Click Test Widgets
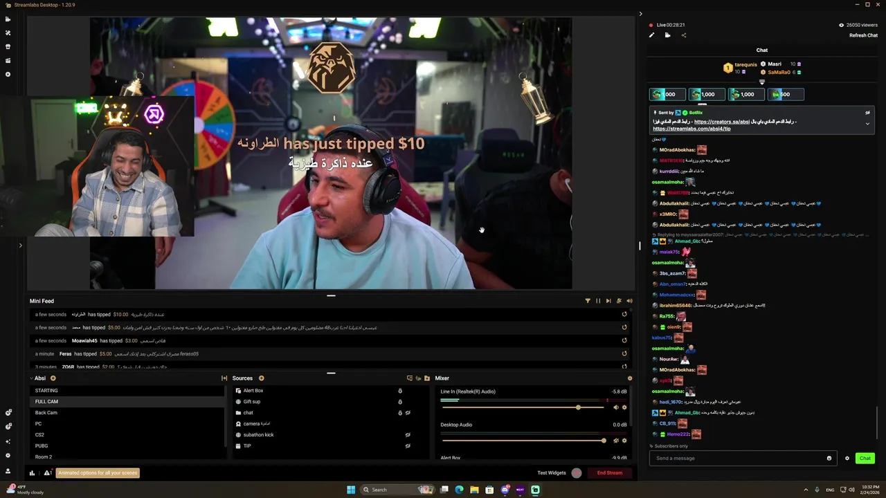The image size is (886, 498). 552,473
